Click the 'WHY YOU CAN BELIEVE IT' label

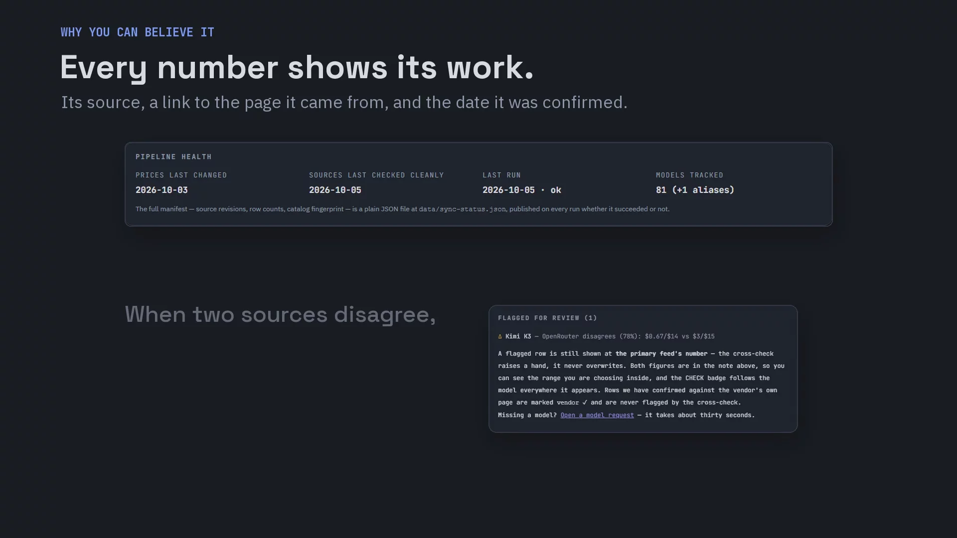click(138, 32)
